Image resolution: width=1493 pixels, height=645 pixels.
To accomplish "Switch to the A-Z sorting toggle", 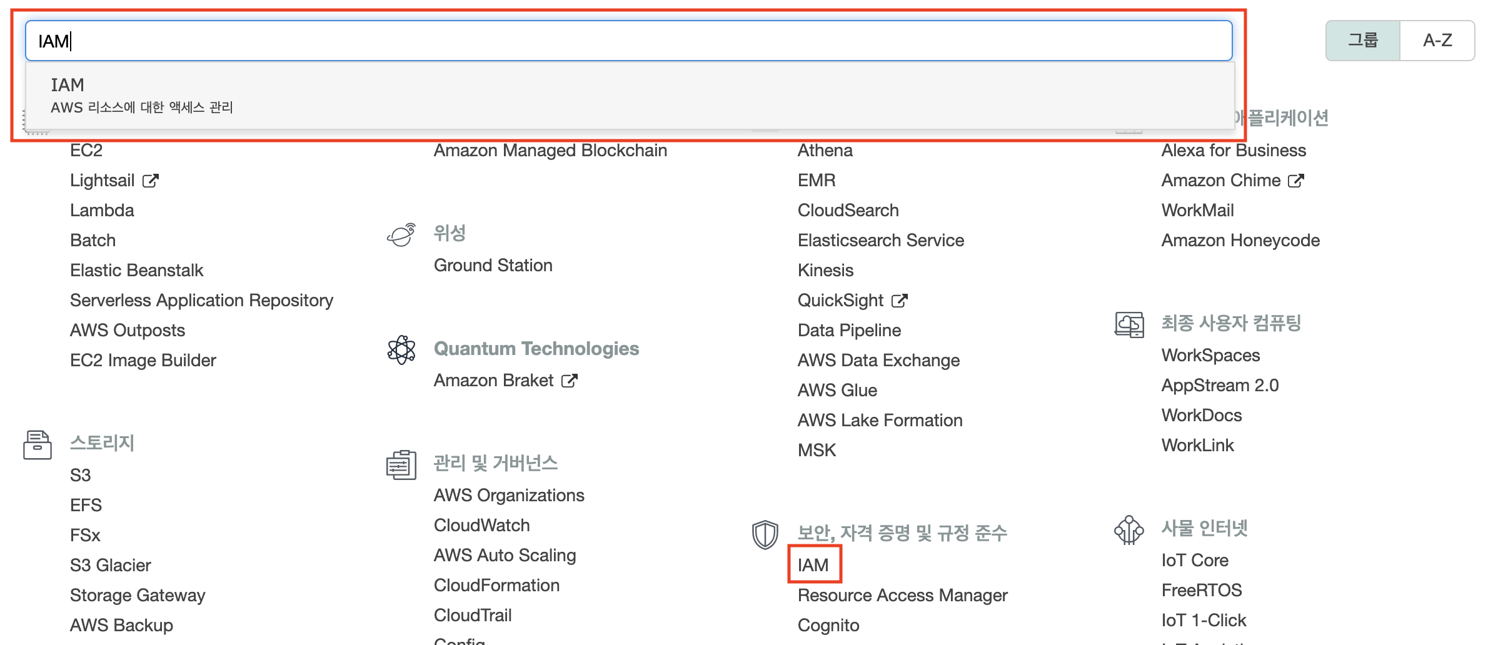I will [x=1438, y=40].
